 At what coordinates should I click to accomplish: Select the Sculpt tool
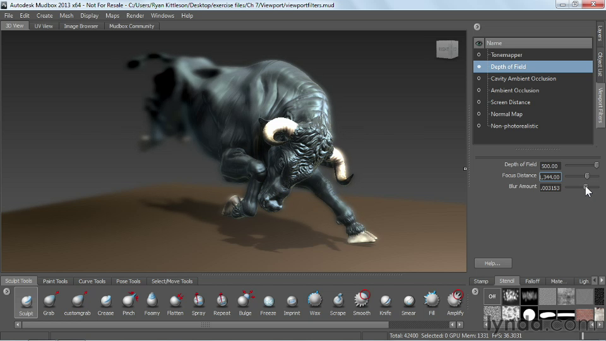(26, 302)
